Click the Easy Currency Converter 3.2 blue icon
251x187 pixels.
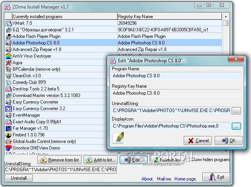[9, 109]
